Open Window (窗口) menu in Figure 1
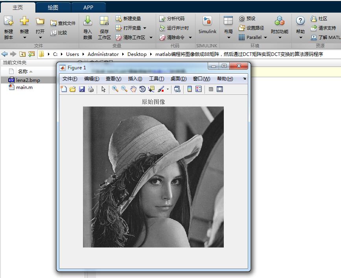 pyautogui.click(x=202, y=79)
